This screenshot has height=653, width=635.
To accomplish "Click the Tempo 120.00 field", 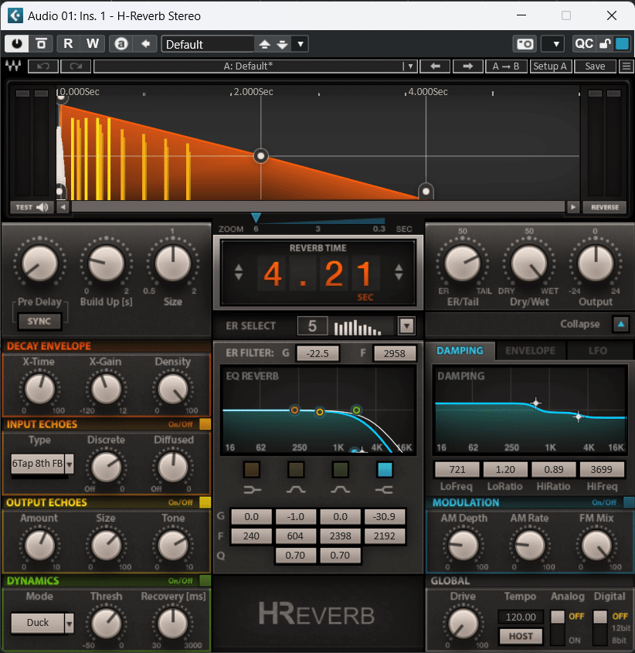I will tap(521, 617).
